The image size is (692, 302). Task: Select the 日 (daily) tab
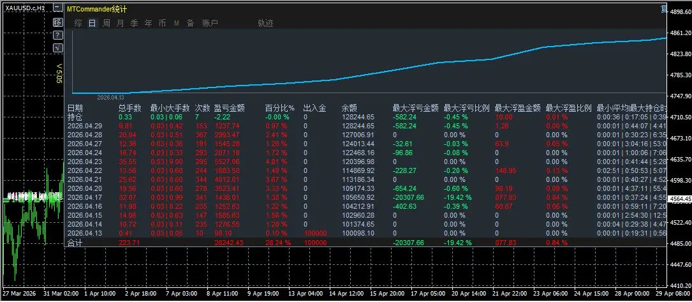(92, 24)
